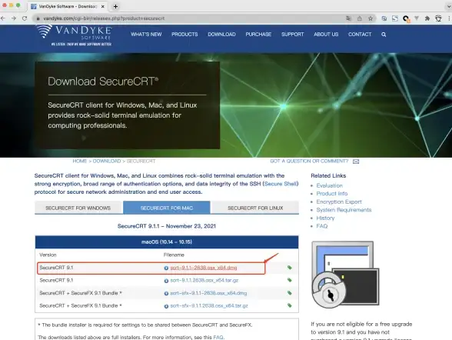Click the browser back arrow
The height and width of the screenshot is (340, 452).
[x=3, y=18]
